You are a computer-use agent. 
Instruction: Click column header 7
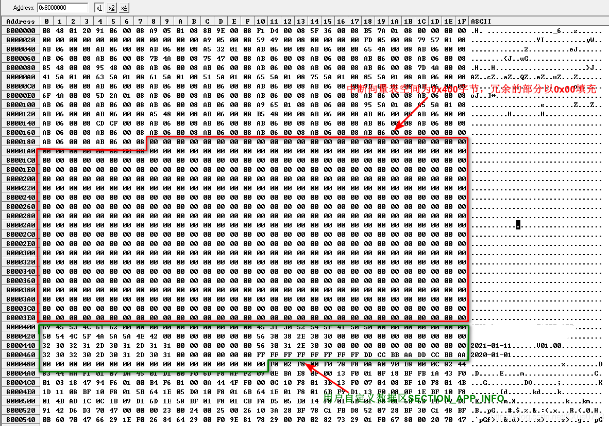[x=140, y=21]
